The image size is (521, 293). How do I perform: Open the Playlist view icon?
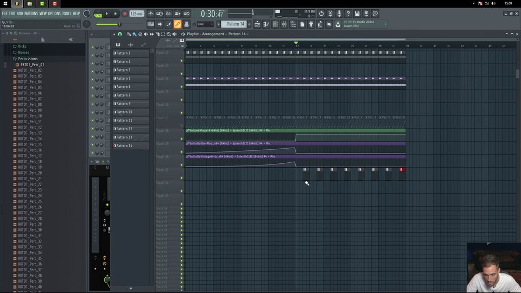point(257,24)
